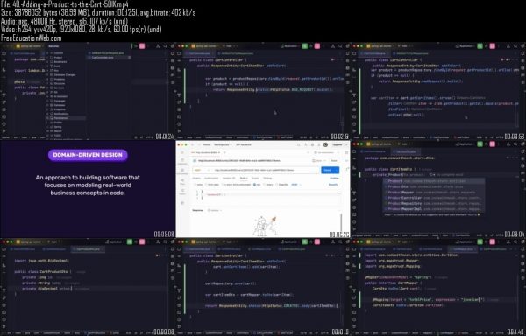Open the Application run configuration in the BAD_REQUEST frame
The width and height of the screenshot is (526, 336).
(x=290, y=46)
